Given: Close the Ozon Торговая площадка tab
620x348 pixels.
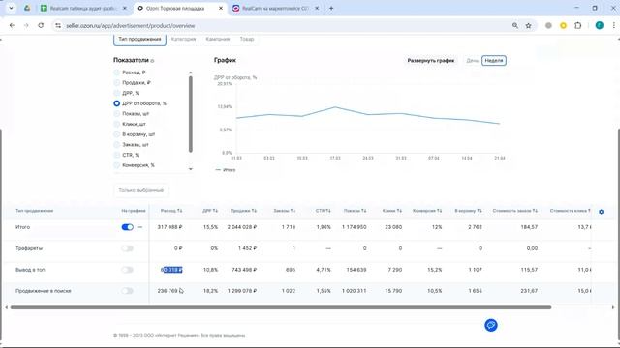Looking at the screenshot, I should coord(221,8).
